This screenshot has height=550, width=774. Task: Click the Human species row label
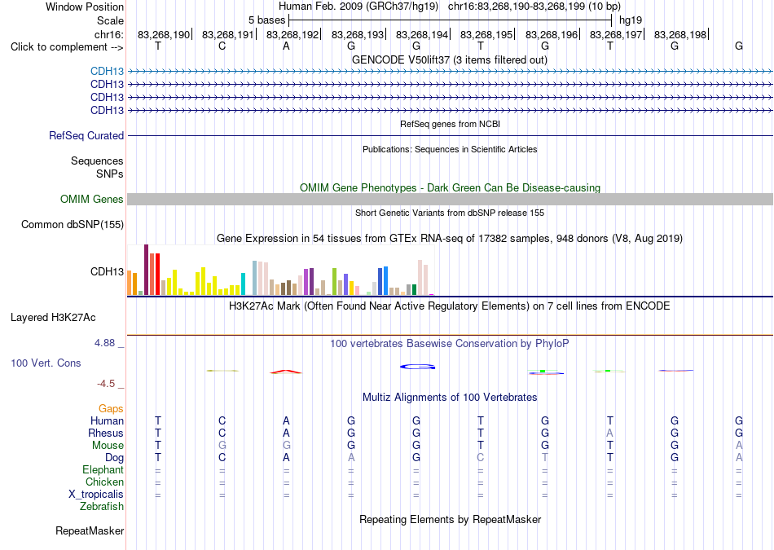107,421
